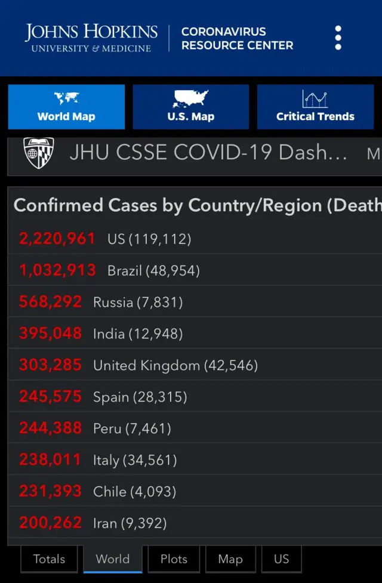The height and width of the screenshot is (583, 382).
Task: Switch to the Plots tab
Action: click(x=174, y=559)
